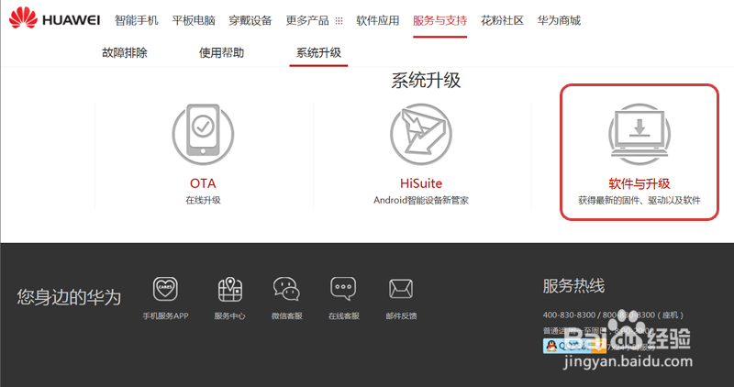Open the HiSuite link text
734x387 pixels.
421,183
